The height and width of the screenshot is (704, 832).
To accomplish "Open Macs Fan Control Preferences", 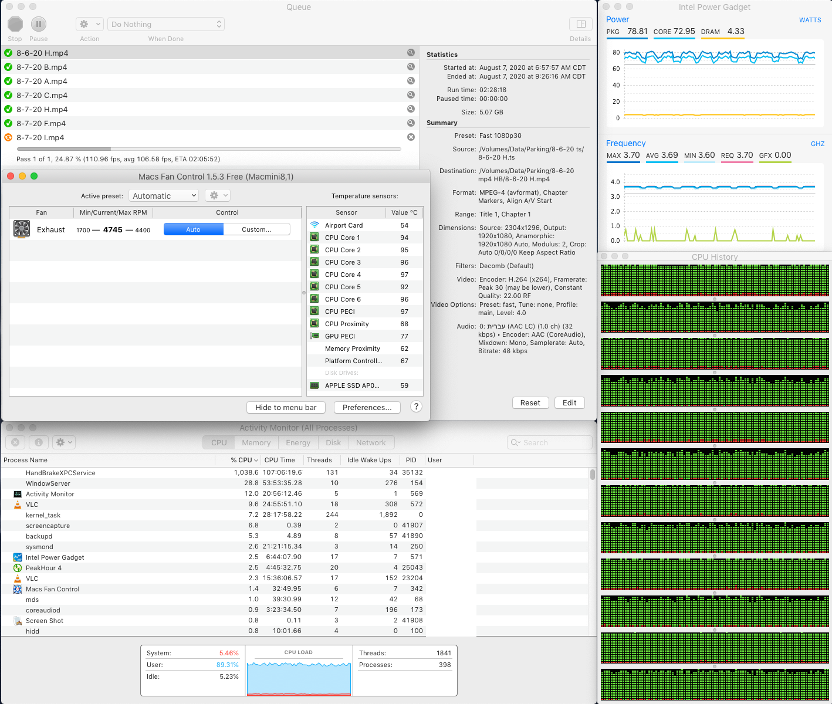I will coord(367,407).
